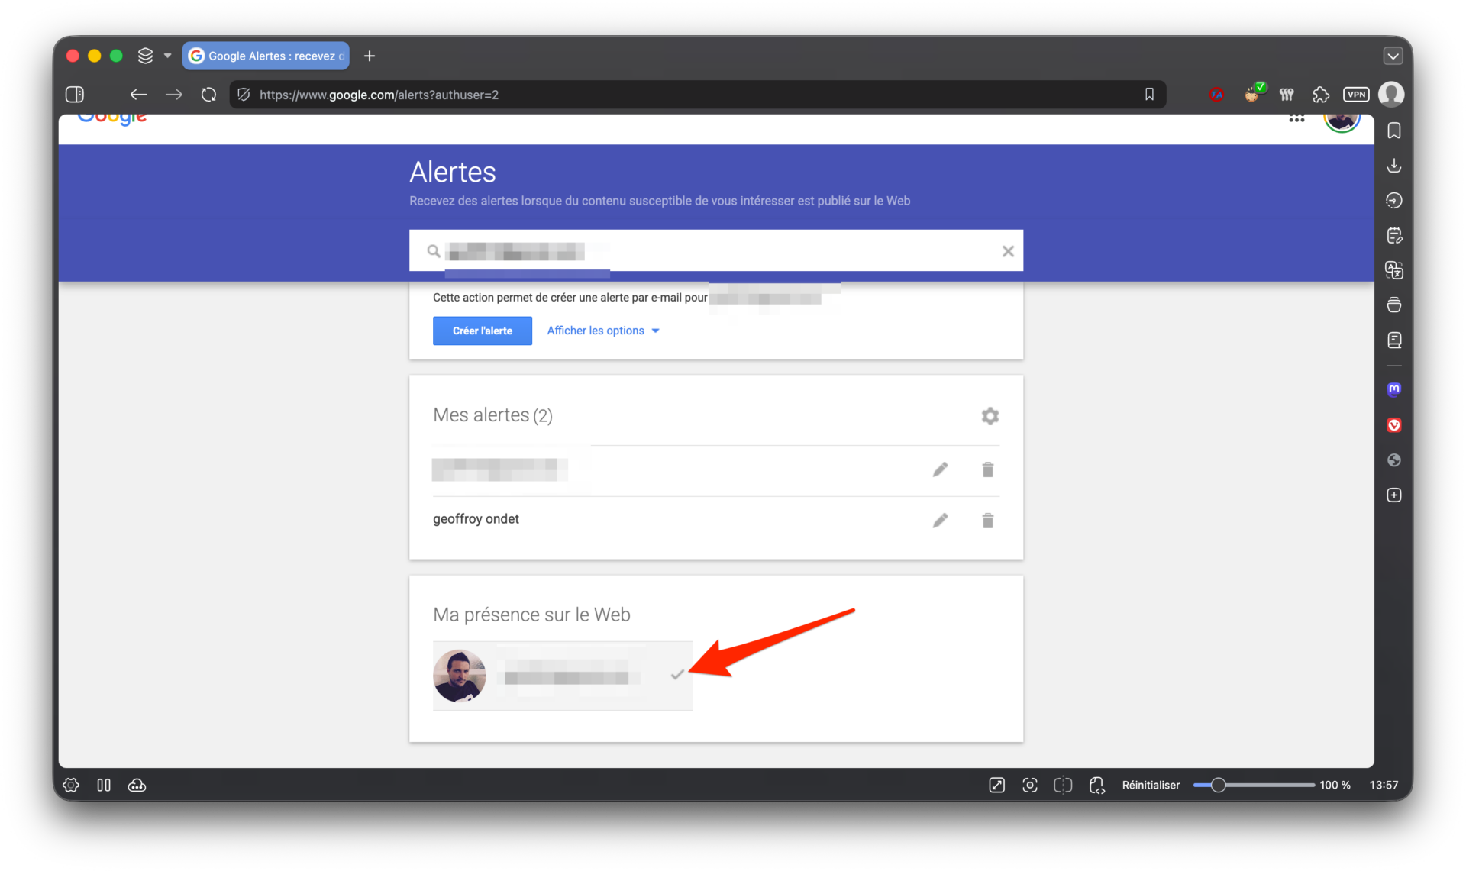Click the status bar resize arrow icon

996,785
